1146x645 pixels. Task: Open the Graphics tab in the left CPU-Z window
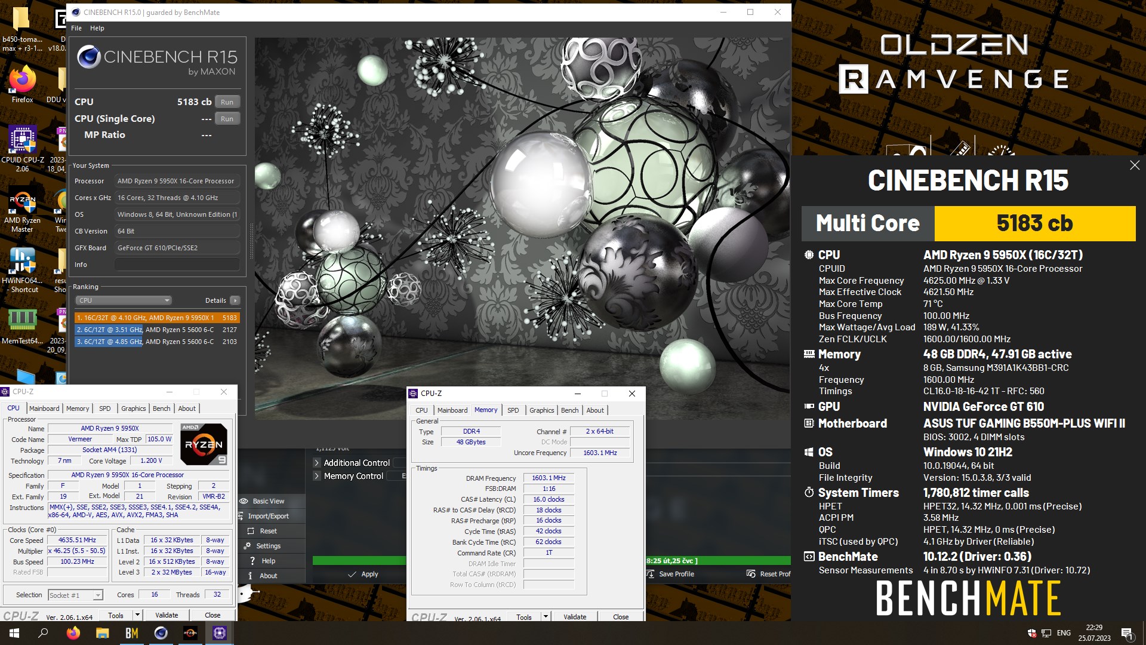click(x=134, y=408)
